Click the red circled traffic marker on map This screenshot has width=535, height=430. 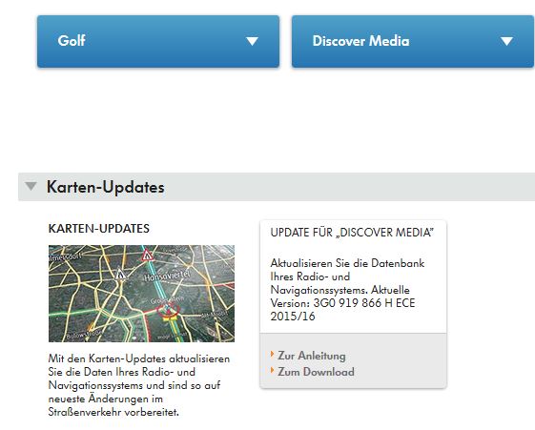(x=168, y=311)
